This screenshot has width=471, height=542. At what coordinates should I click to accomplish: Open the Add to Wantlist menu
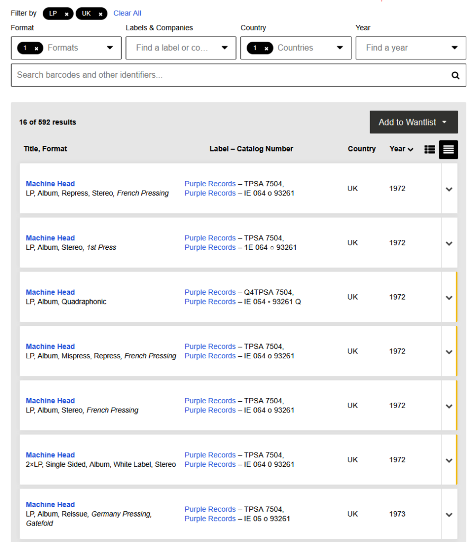pos(414,122)
